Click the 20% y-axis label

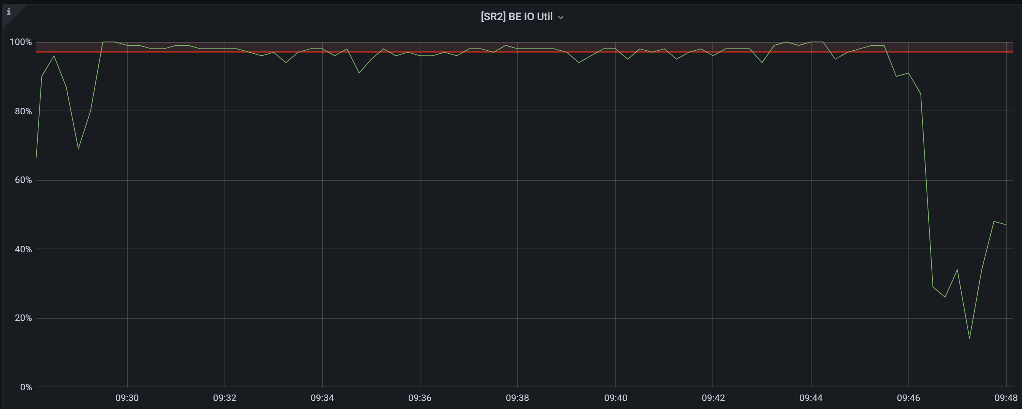[23, 318]
